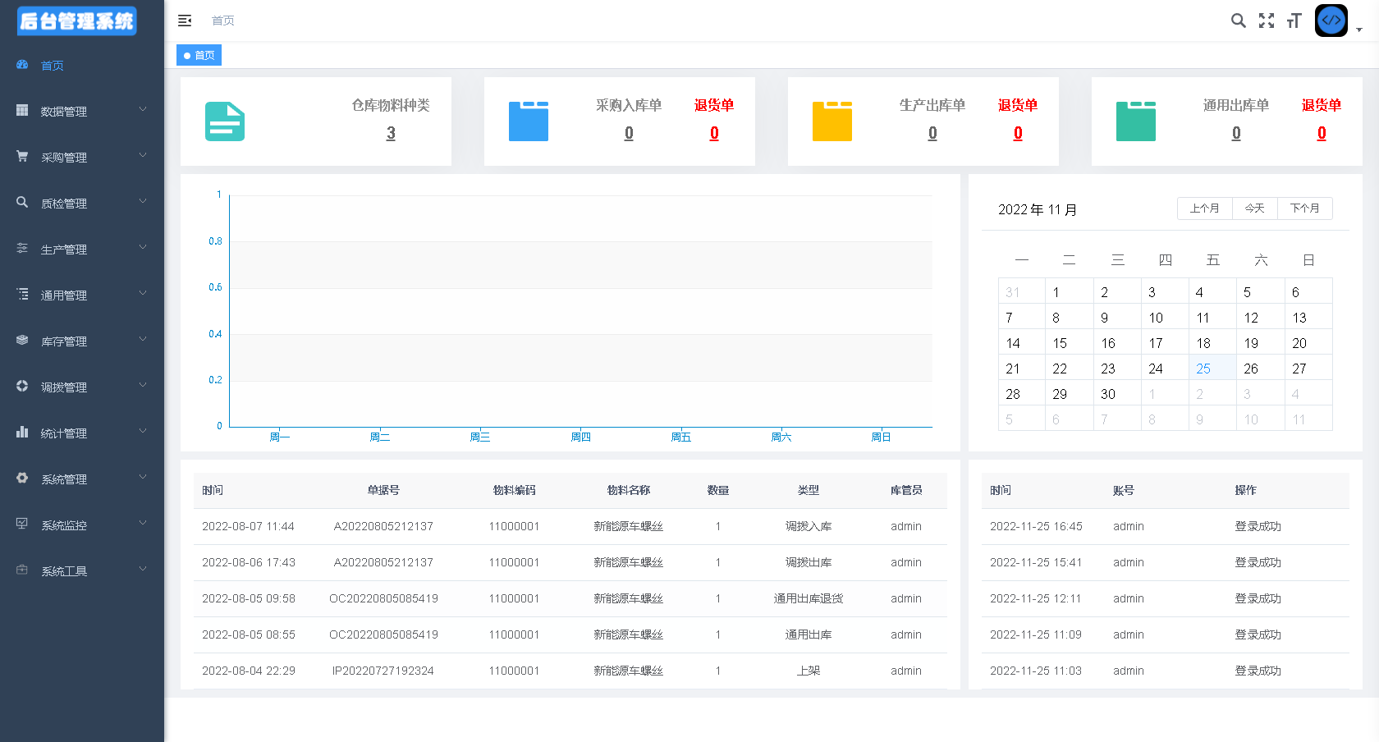
Task: Expand the 生产管理 menu chevron
Action: pos(143,247)
